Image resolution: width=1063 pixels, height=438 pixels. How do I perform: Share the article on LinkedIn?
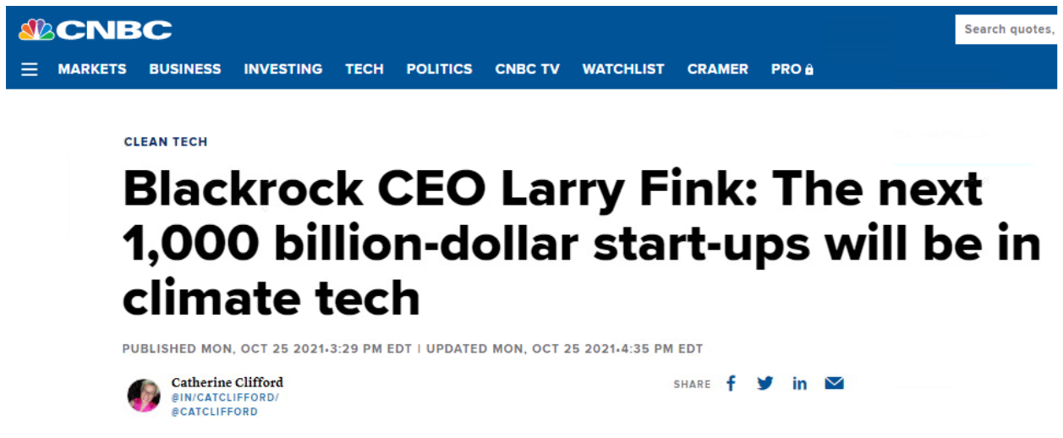pyautogui.click(x=799, y=384)
